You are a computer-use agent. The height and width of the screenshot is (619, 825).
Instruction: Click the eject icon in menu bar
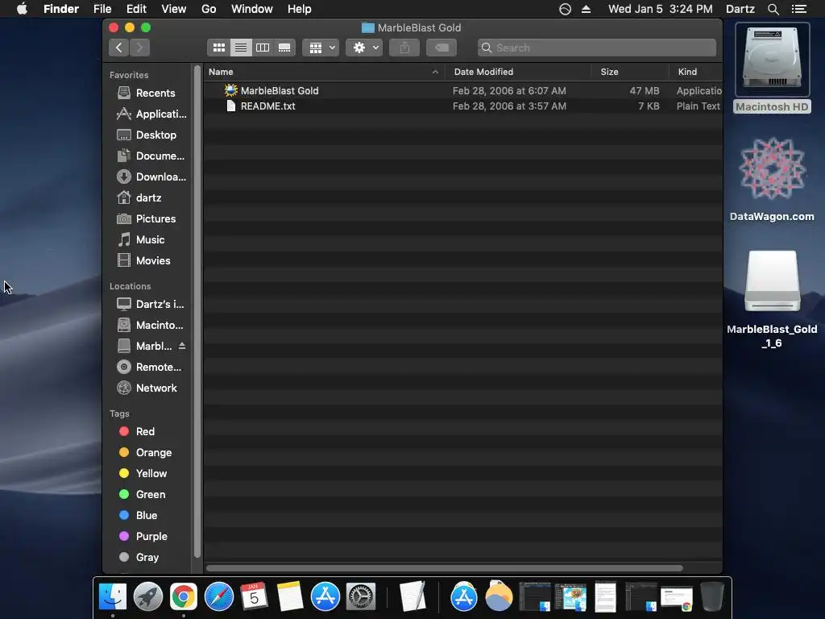[587, 9]
